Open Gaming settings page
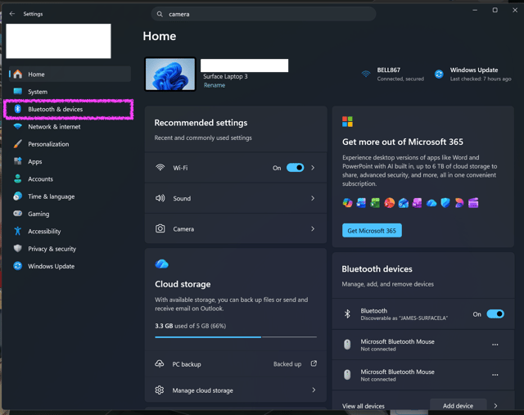The width and height of the screenshot is (524, 415). (x=70, y=214)
